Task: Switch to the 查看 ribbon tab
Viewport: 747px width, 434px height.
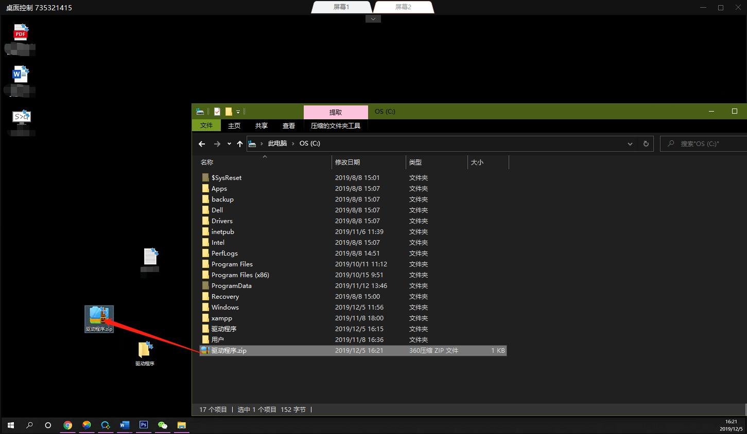Action: click(x=289, y=125)
